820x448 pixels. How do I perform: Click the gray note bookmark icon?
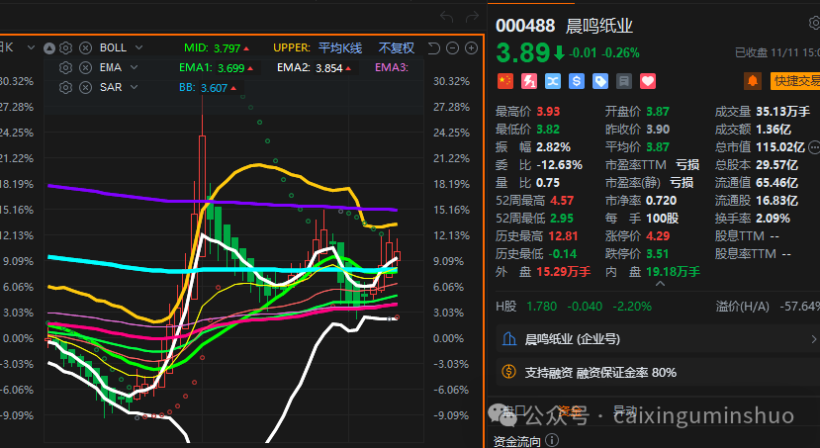click(x=624, y=81)
